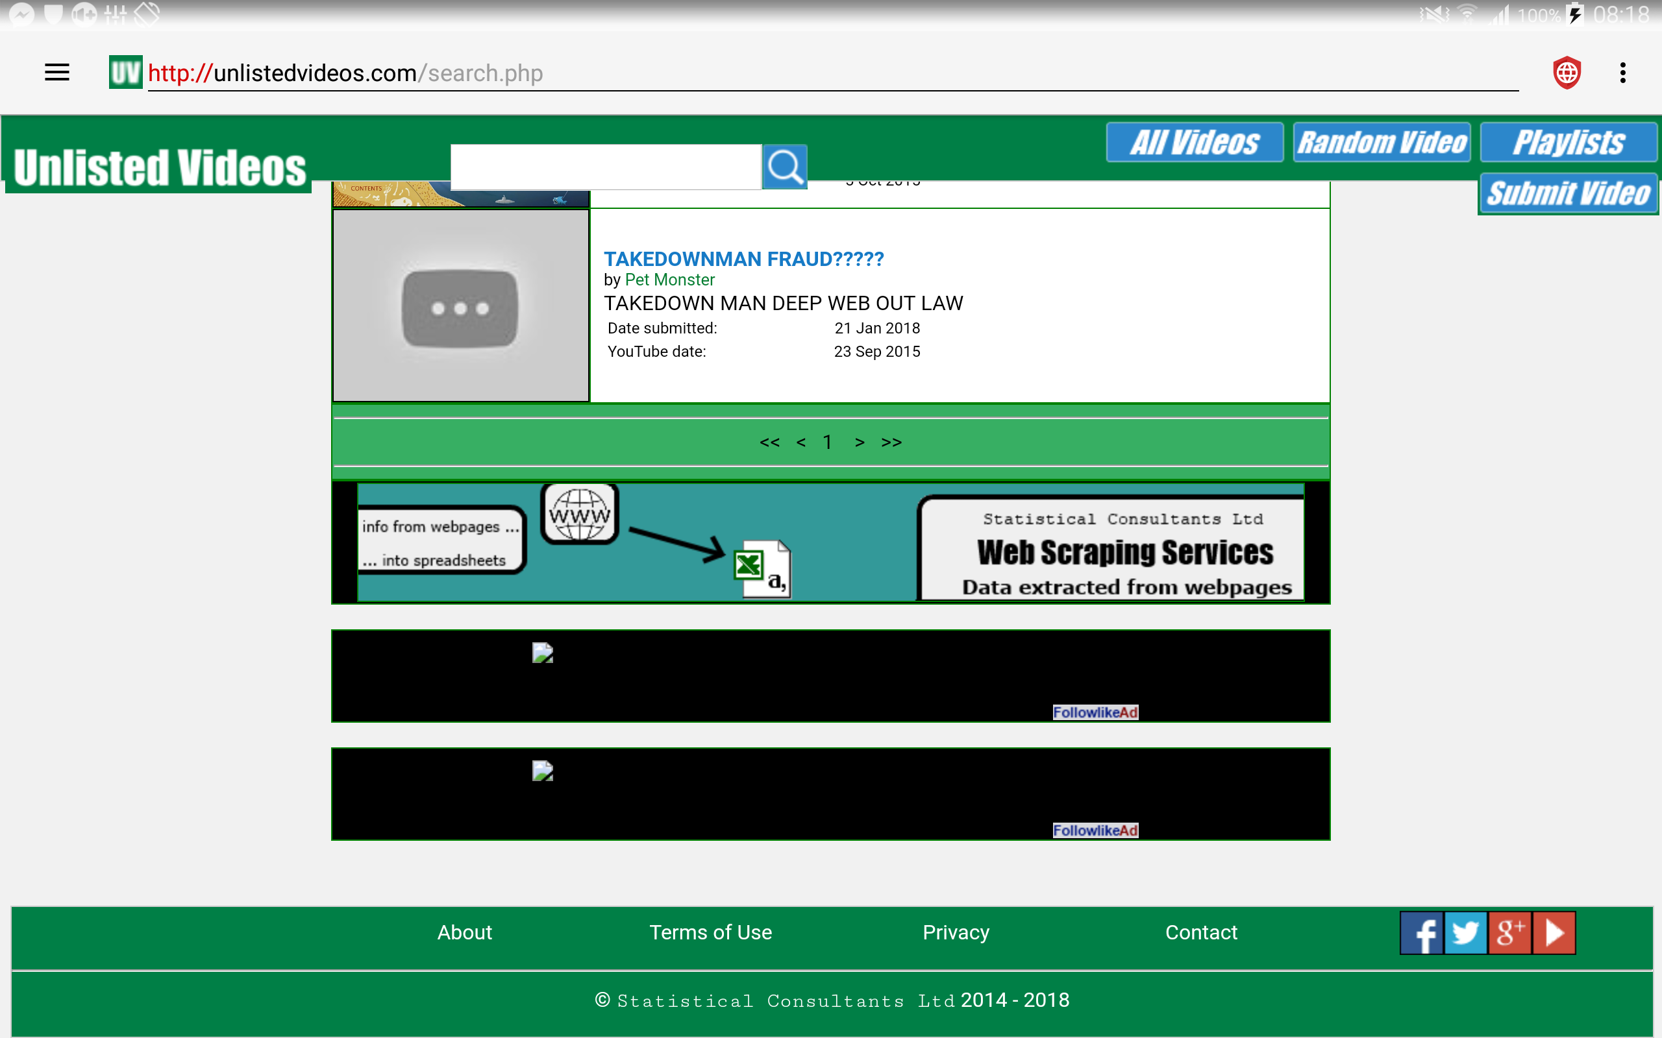1662x1038 pixels.
Task: Click the 'Statistical Consultants Ltd' copyright text
Action: [x=786, y=1001]
